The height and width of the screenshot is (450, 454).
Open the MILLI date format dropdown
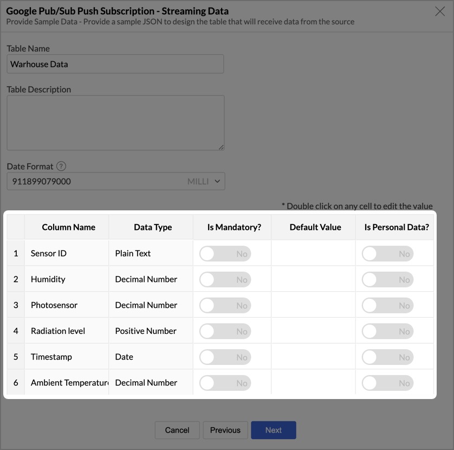point(204,182)
